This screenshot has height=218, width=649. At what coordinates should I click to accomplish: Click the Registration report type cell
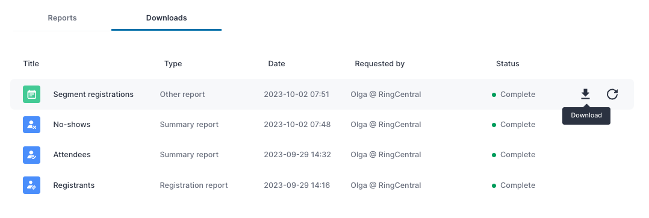coord(194,185)
